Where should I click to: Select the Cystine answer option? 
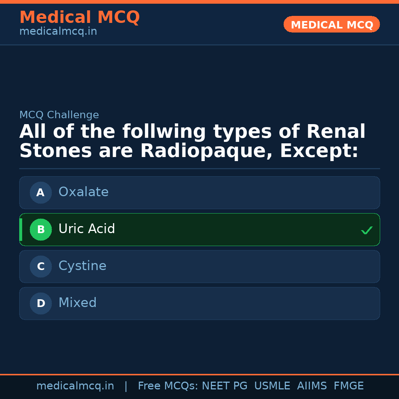199,266
